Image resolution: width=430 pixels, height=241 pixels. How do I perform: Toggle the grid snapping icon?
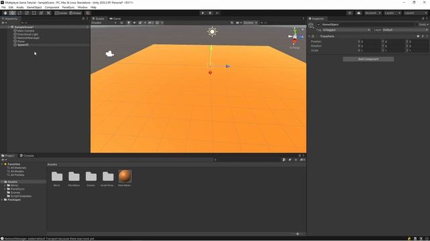(x=88, y=13)
